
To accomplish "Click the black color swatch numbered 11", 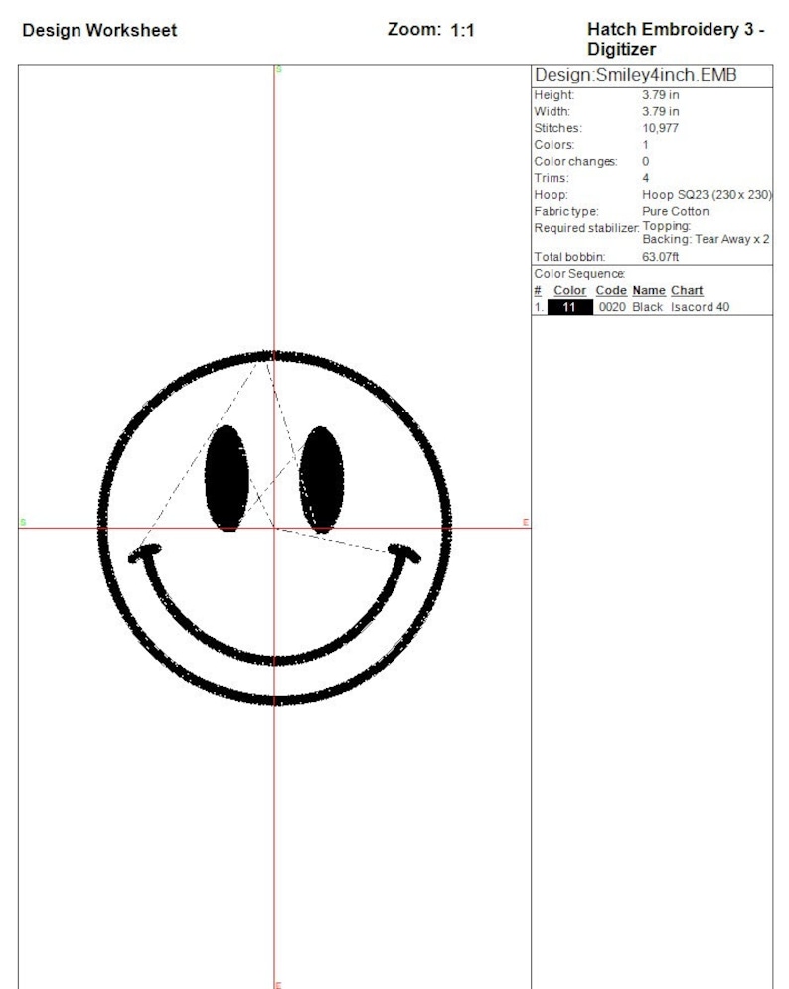I will (x=569, y=307).
